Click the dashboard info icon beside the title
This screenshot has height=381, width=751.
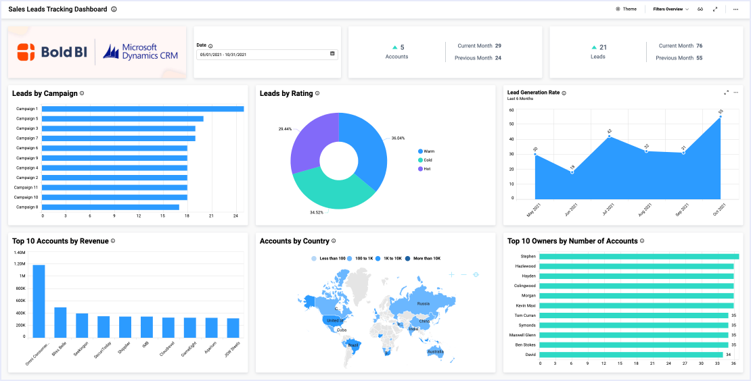pyautogui.click(x=114, y=9)
